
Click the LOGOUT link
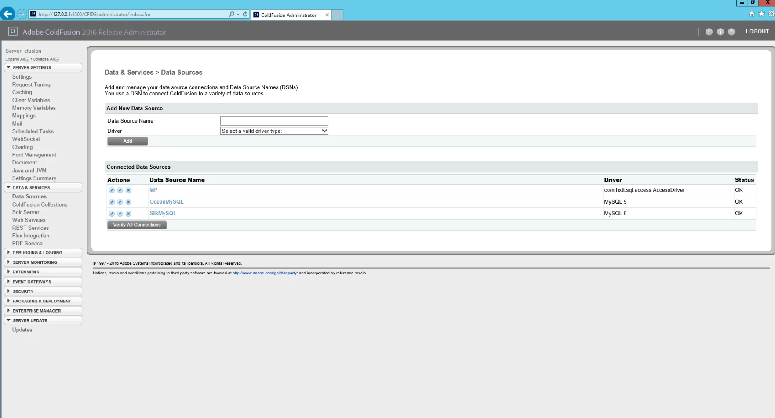757,32
